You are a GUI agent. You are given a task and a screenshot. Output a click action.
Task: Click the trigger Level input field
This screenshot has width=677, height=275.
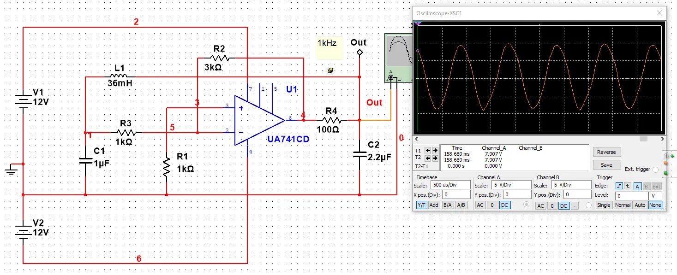pyautogui.click(x=632, y=195)
